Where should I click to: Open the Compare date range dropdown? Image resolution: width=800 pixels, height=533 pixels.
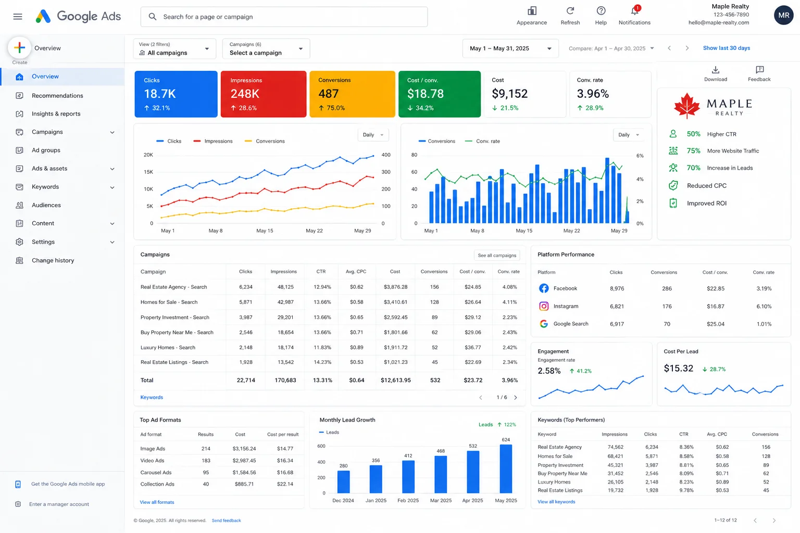(611, 48)
